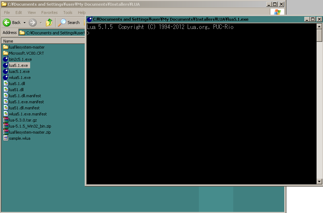Image resolution: width=323 pixels, height=213 pixels.
Task: Click the console scrollbar down arrow
Action: pyautogui.click(x=319, y=182)
